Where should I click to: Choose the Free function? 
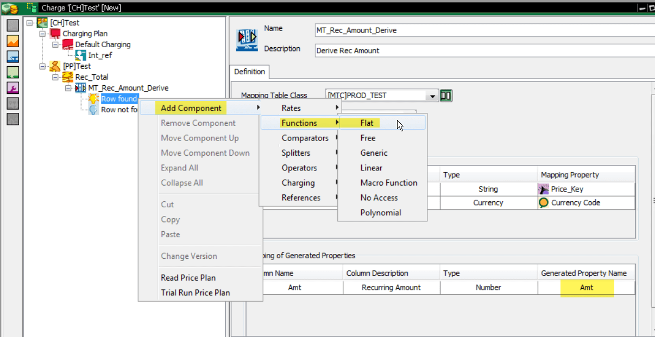click(x=382, y=138)
